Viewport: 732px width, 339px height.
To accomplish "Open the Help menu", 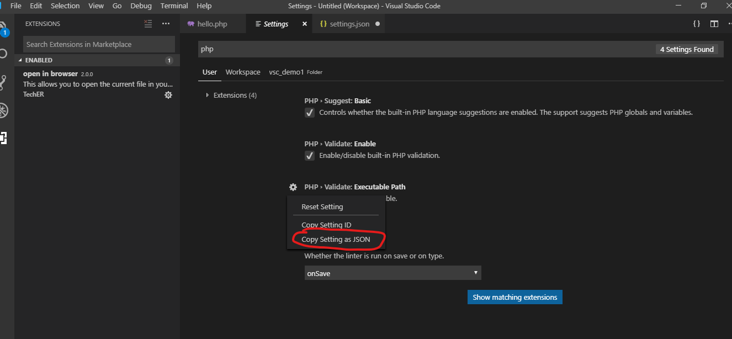I will (x=204, y=6).
